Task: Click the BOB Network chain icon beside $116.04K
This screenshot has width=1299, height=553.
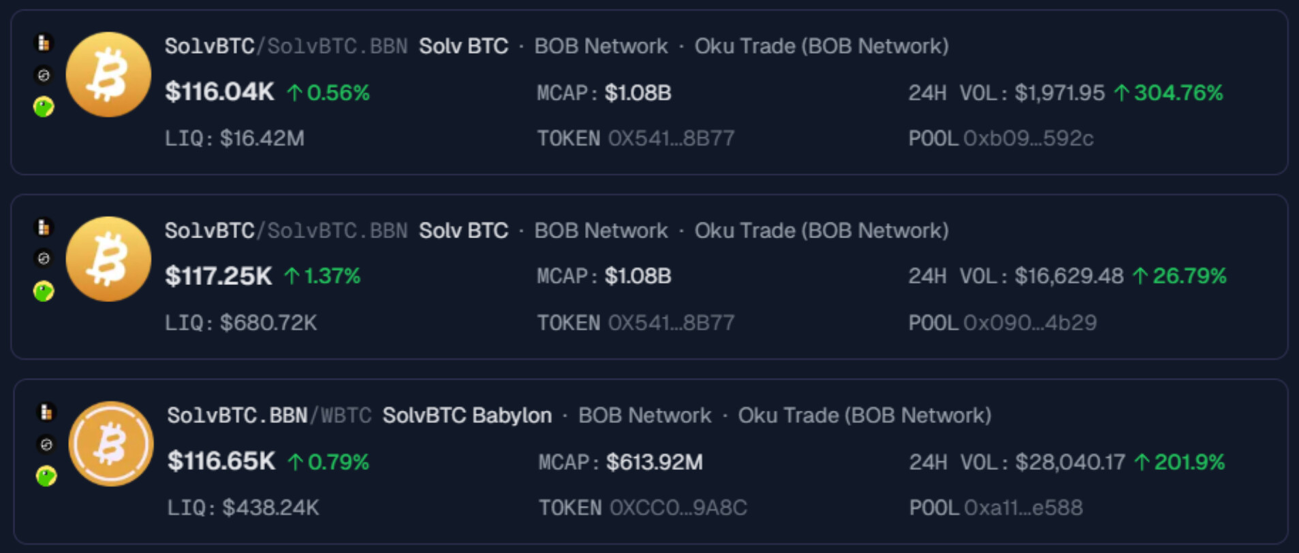Action: coord(44,43)
